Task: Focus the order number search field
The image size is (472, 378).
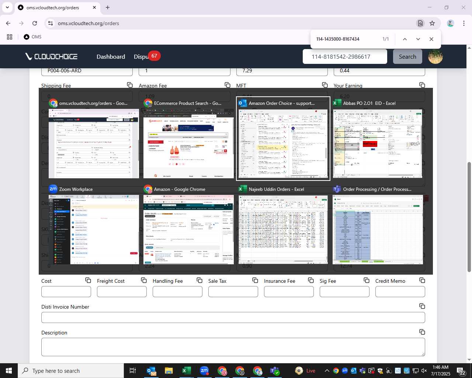Action: pyautogui.click(x=345, y=56)
